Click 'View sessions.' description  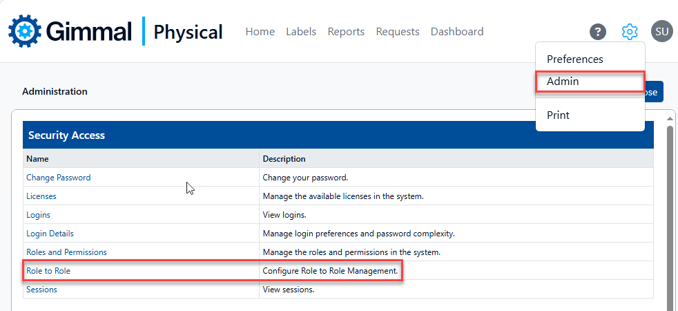[289, 290]
